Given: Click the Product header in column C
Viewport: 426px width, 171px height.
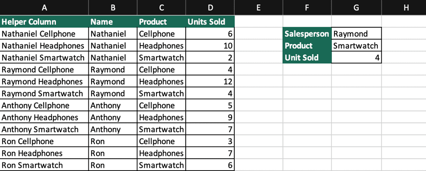Looking at the screenshot, I should (x=162, y=21).
